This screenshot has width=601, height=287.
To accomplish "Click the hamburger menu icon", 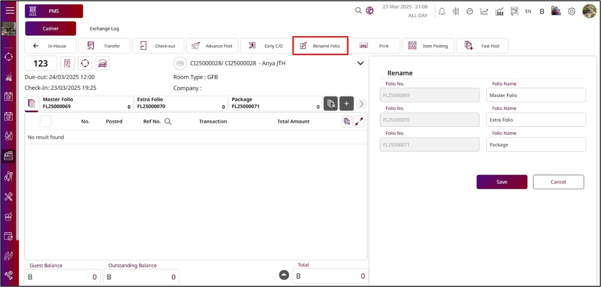I will 10,11.
